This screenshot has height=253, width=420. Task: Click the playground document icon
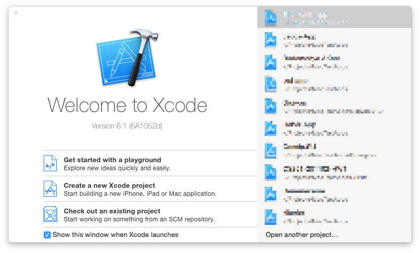[50, 163]
